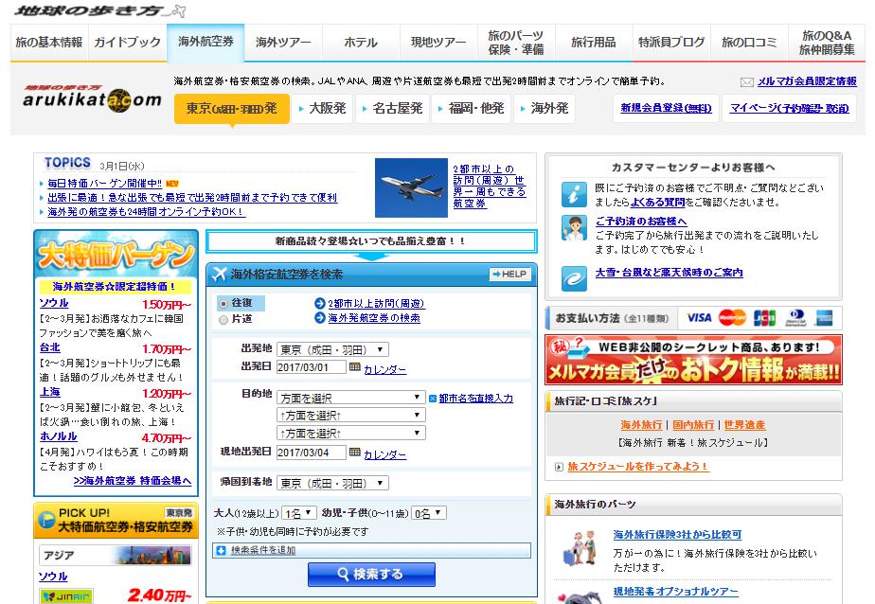875x604 pixels.
Task: Click the 海外航空券 特価会場へ link
Action: 133,481
